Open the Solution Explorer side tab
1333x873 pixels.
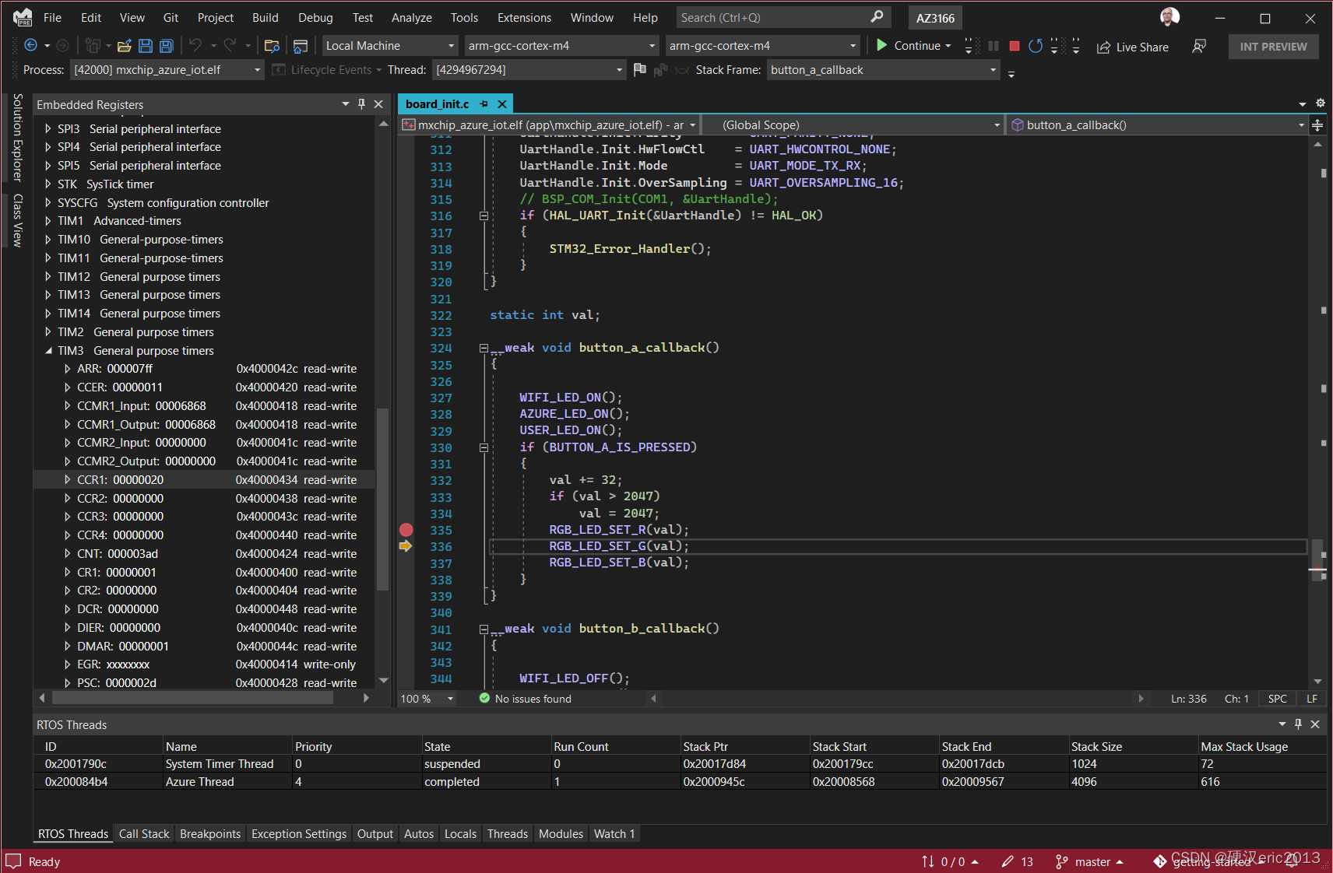click(17, 138)
